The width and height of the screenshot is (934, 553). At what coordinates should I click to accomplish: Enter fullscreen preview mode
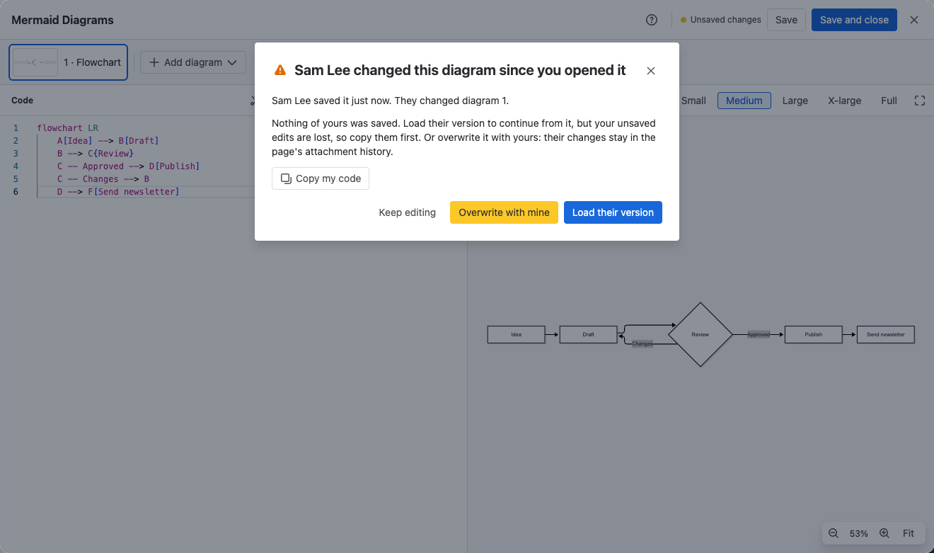(920, 101)
